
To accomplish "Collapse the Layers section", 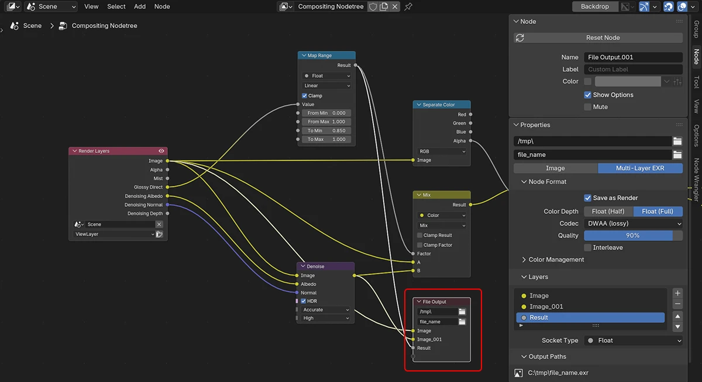I will coord(534,277).
